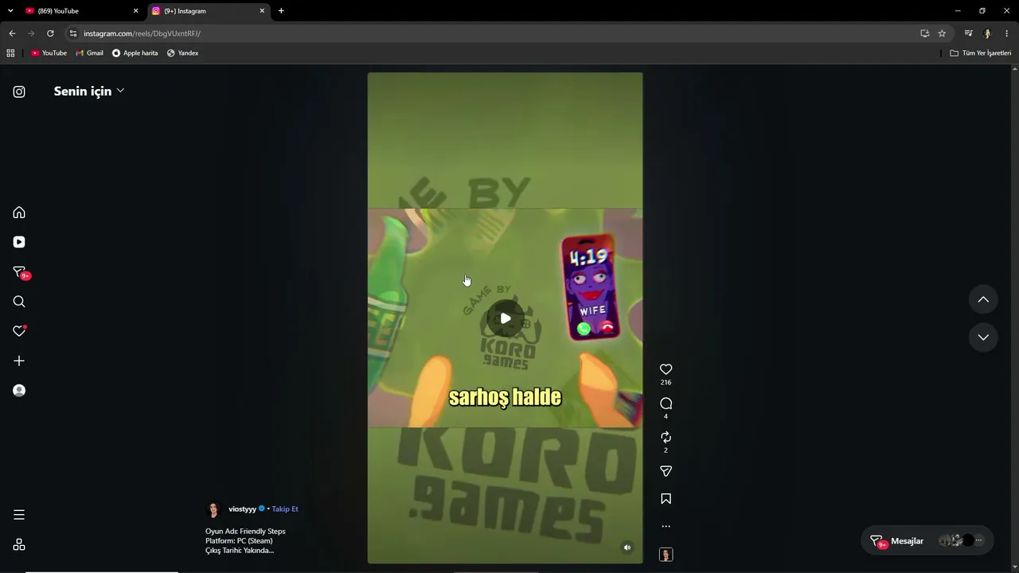The image size is (1019, 573).
Task: Open Meta apps icon at sidebar bottom
Action: click(19, 544)
